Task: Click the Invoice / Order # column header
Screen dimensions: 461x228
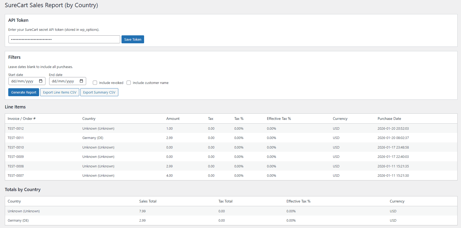Action: click(x=22, y=119)
